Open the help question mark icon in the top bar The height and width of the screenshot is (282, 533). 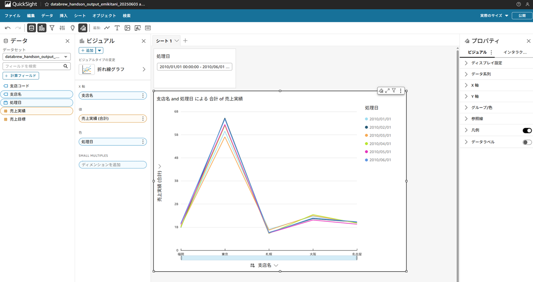[x=518, y=4]
